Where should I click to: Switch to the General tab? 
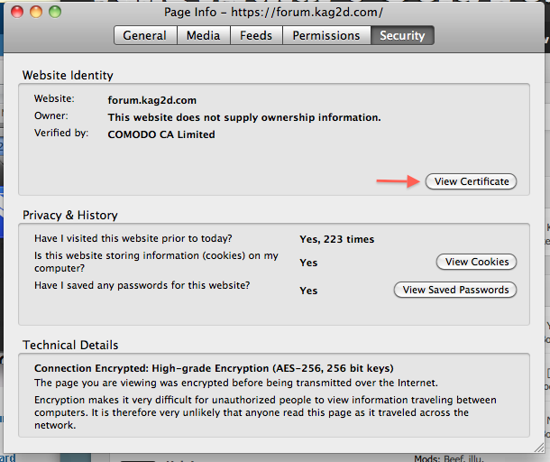[x=144, y=35]
